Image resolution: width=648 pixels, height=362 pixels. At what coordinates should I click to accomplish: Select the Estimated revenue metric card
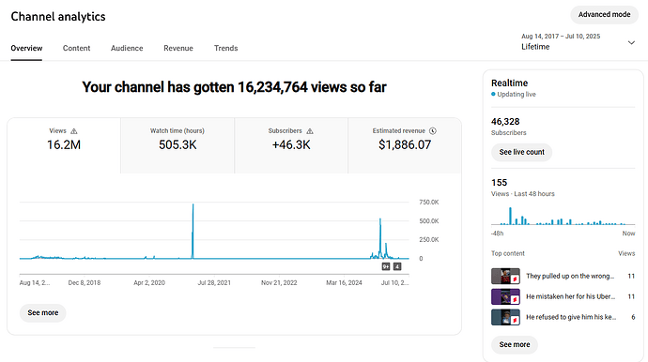[405, 145]
